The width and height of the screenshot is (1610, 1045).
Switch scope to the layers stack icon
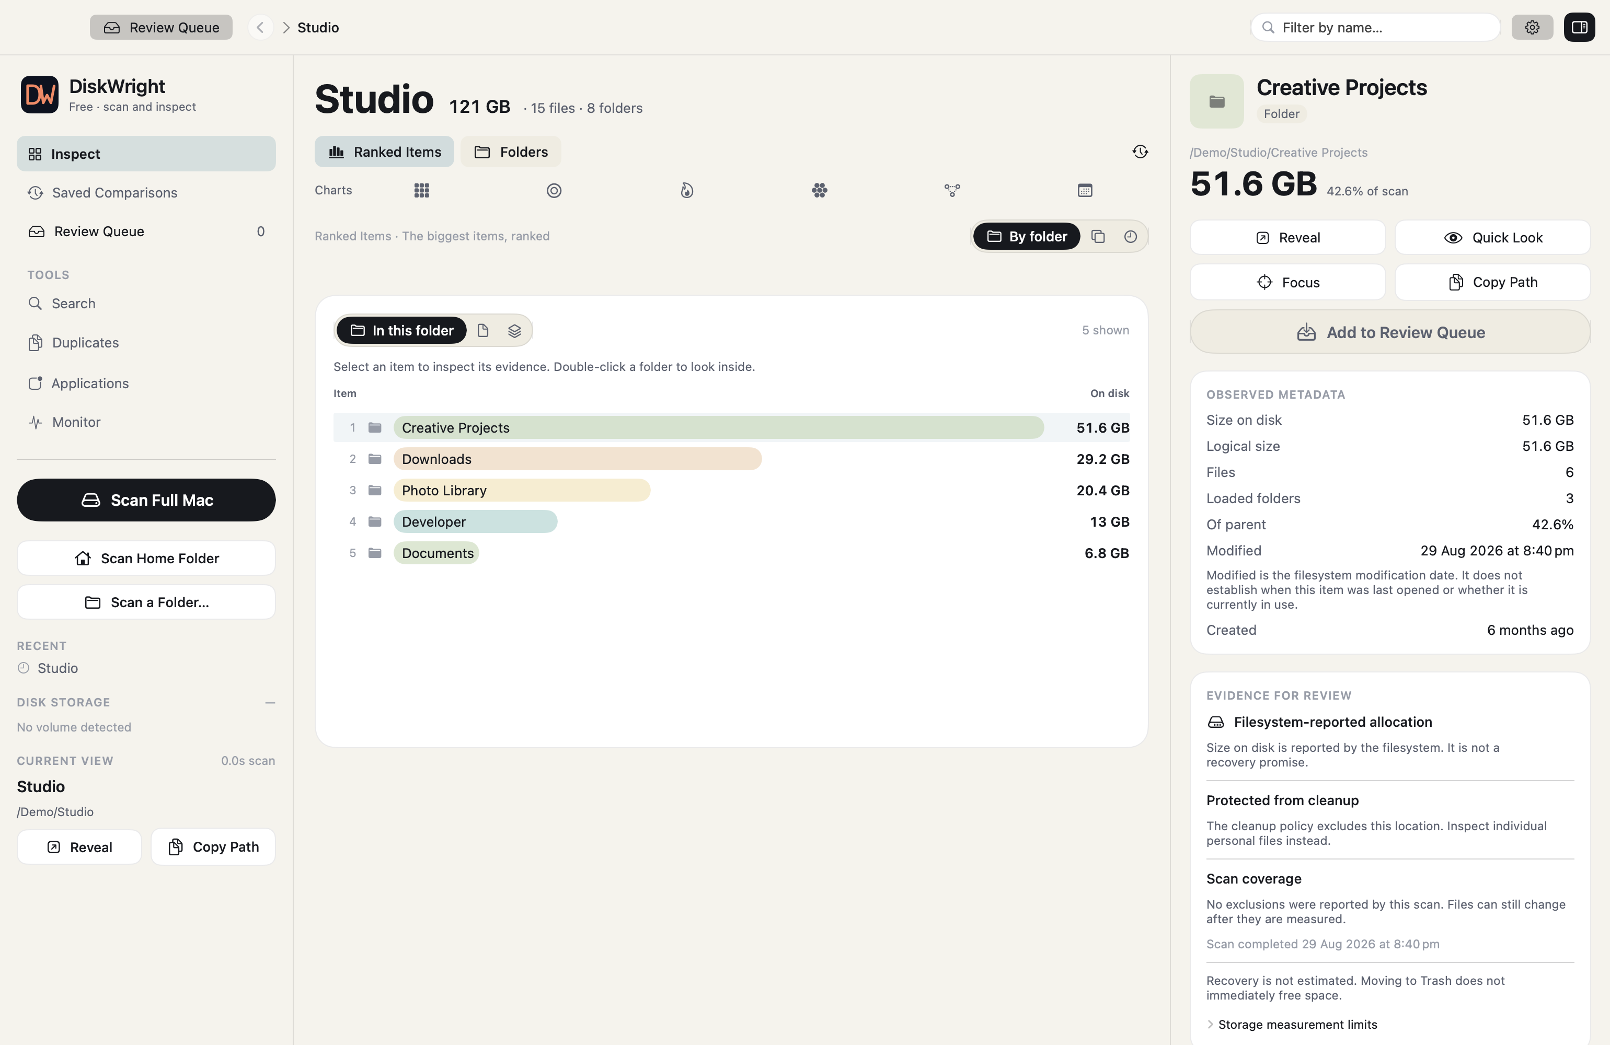pyautogui.click(x=514, y=330)
